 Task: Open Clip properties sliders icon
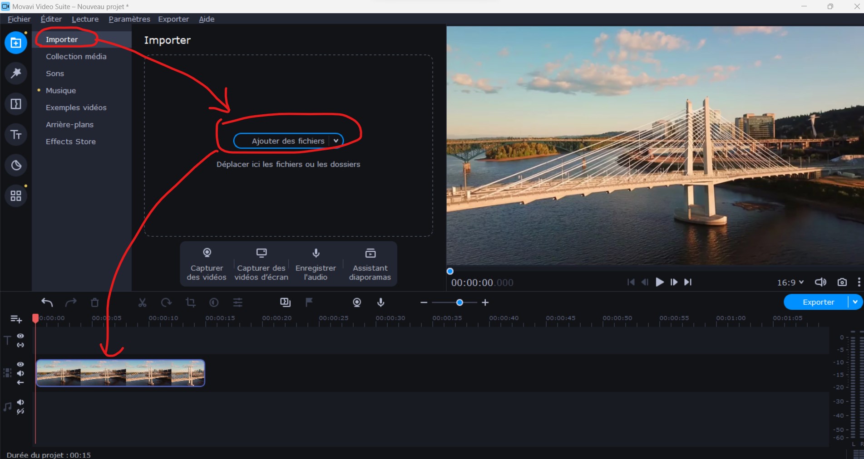coord(238,303)
